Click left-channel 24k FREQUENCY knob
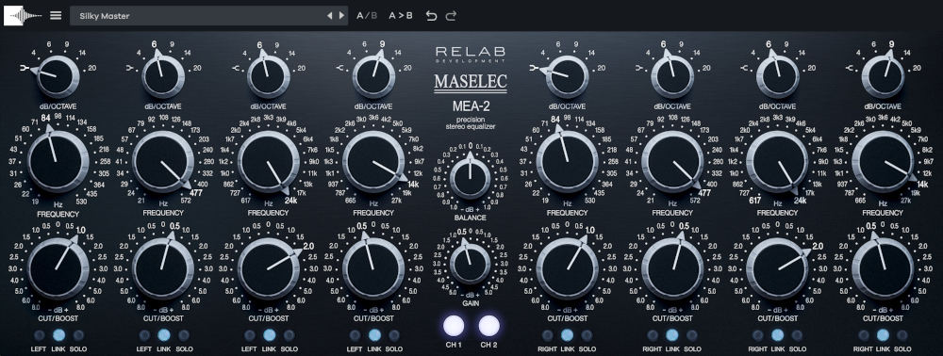The image size is (943, 356). coord(268,161)
